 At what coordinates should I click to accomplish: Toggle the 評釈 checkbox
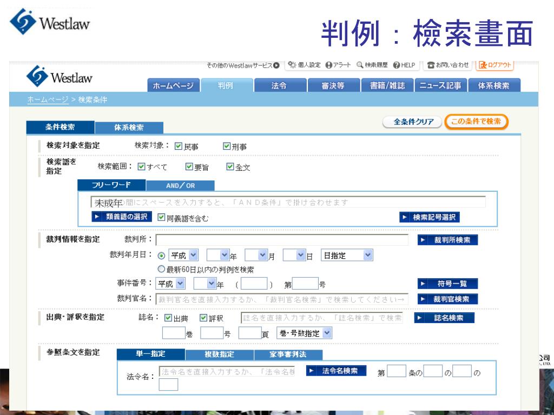click(x=203, y=318)
